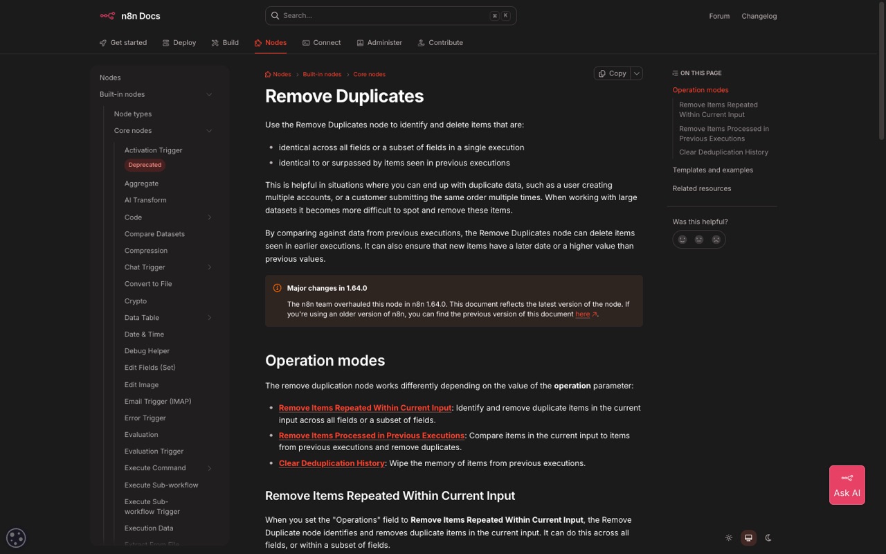
Task: Open the Clear Deduplication History body link
Action: [x=332, y=463]
